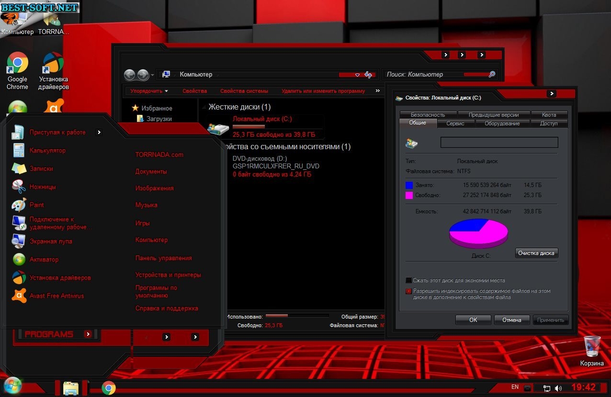This screenshot has height=397, width=611.
Task: Click the Отмена button
Action: click(512, 320)
